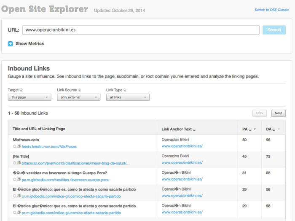Open bitacoras.com premios13 link
Viewport: 295px width, 221px height.
click(75, 163)
